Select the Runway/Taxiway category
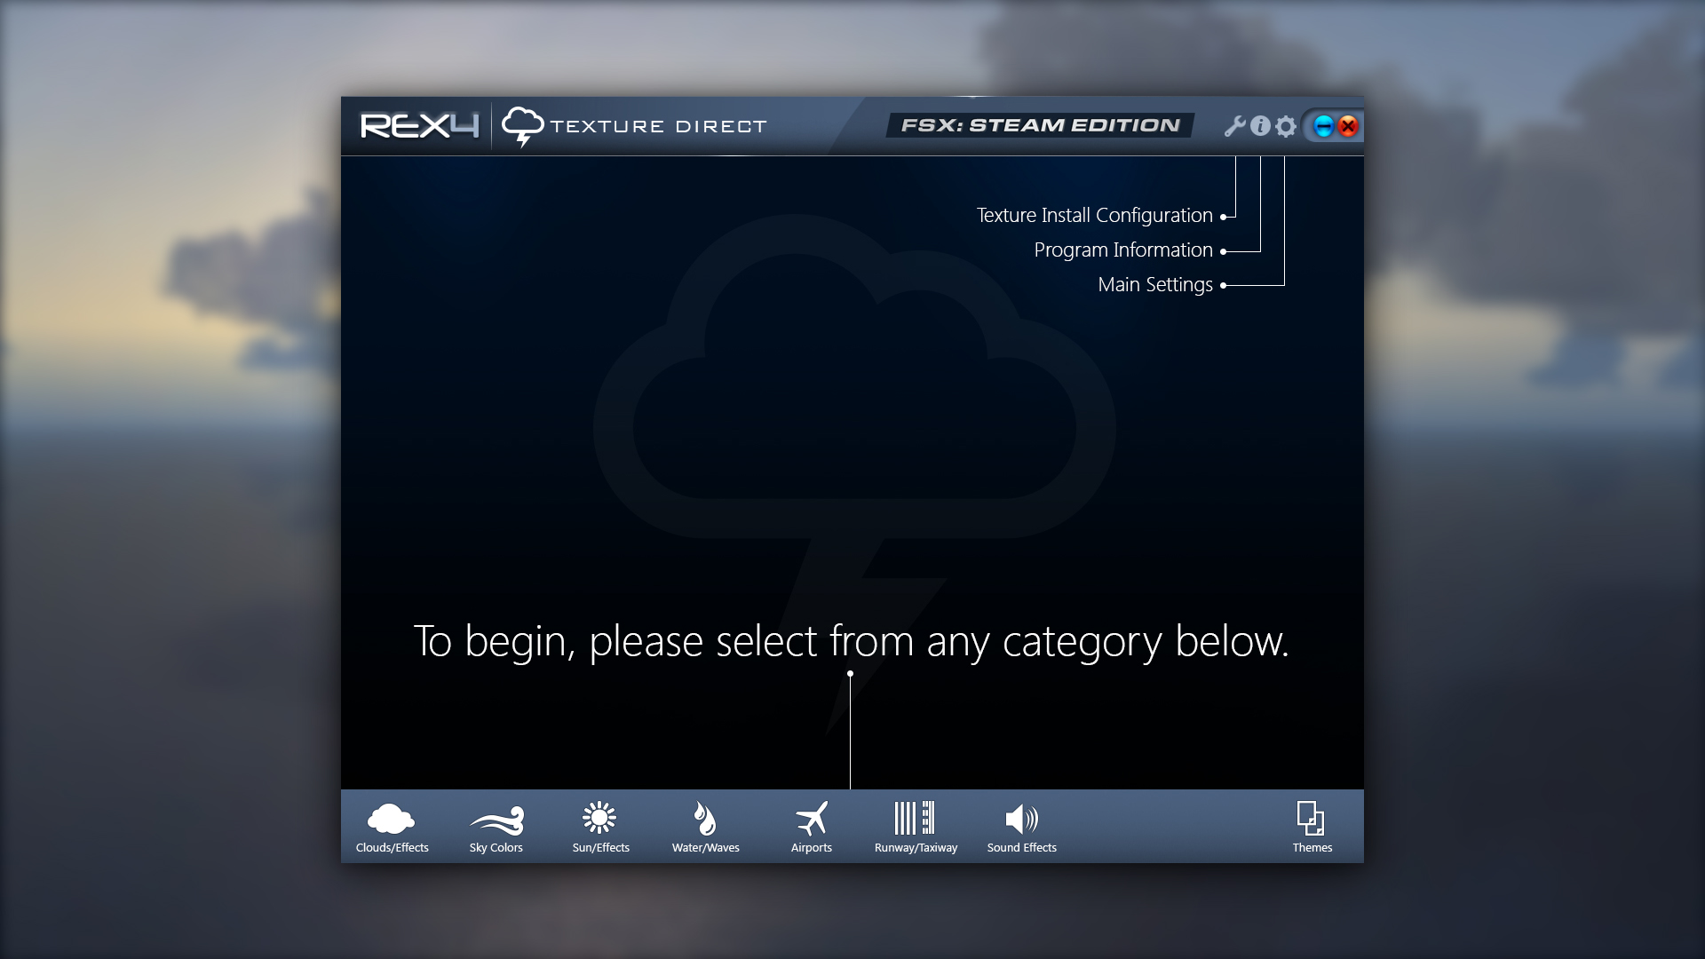Screen dimensions: 1705x959 [916, 826]
